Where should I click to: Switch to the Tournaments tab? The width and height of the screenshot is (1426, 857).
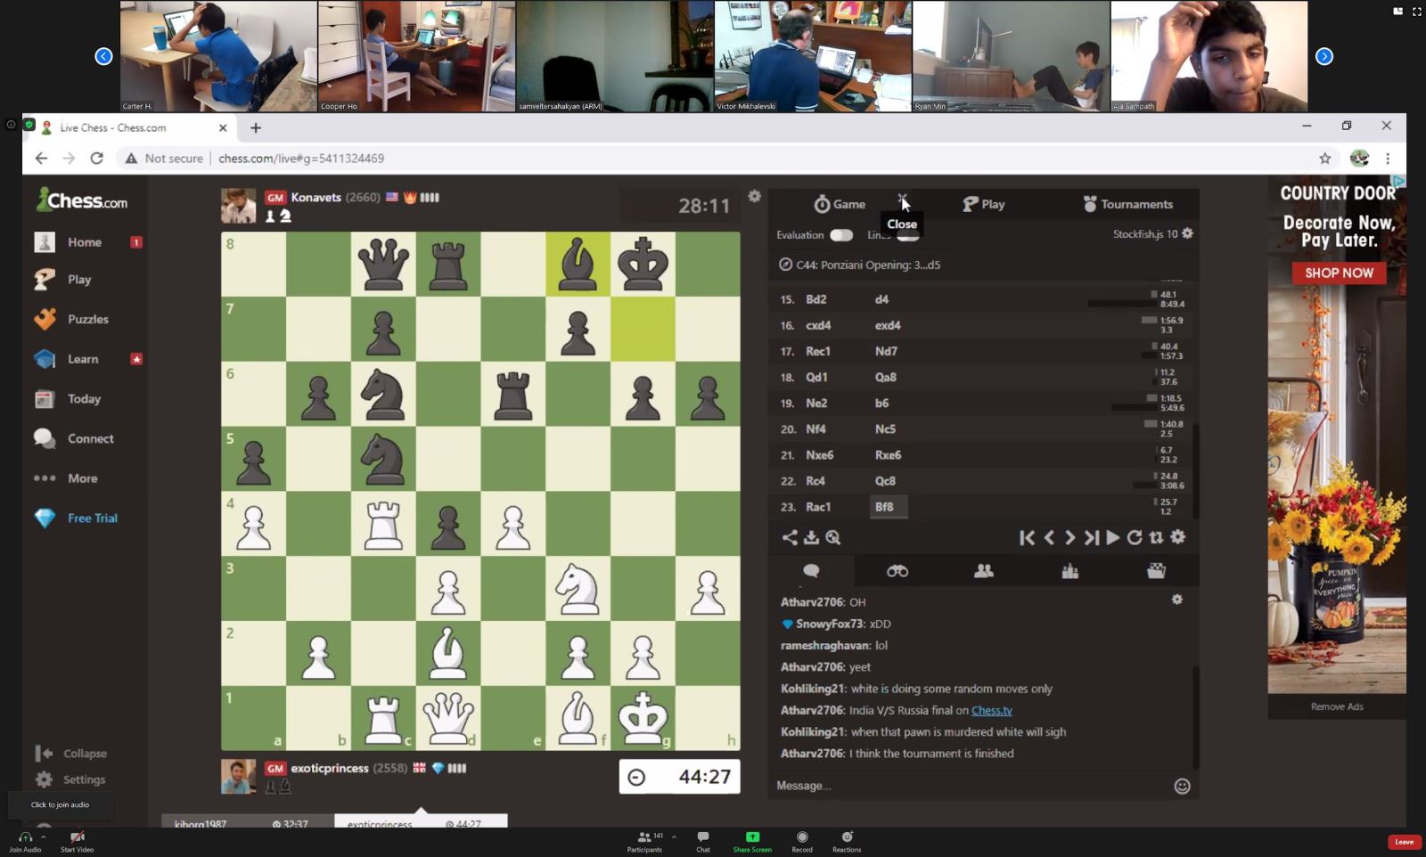(x=1127, y=204)
